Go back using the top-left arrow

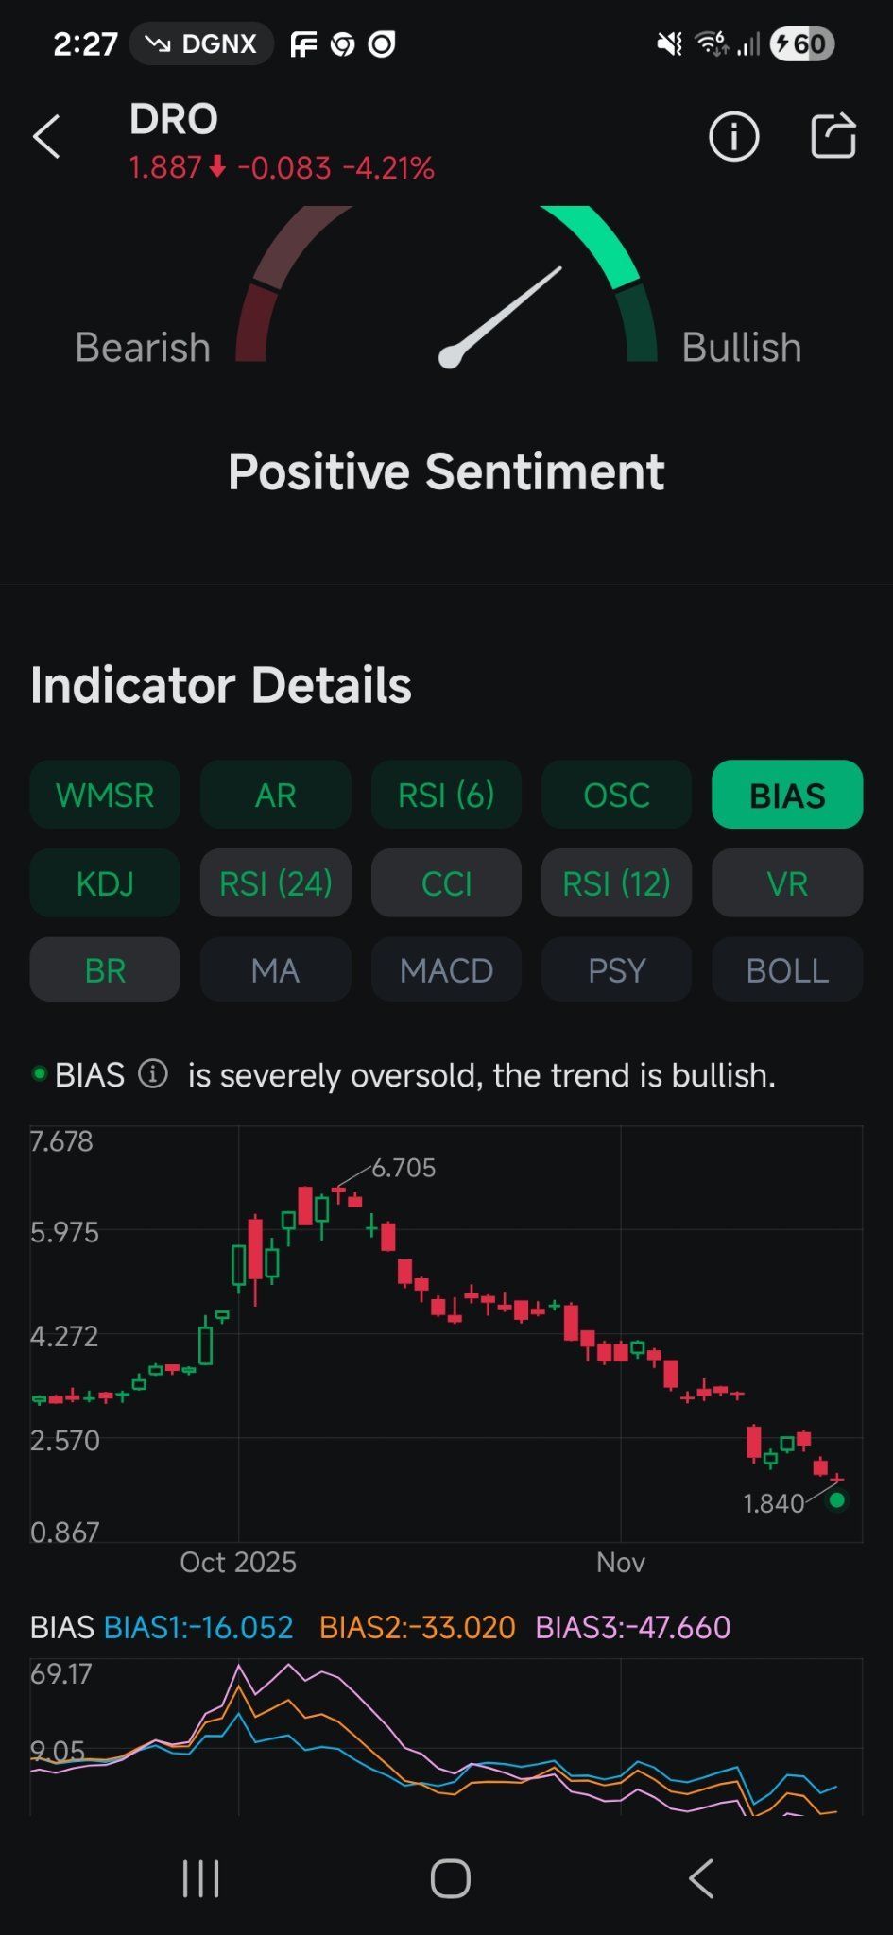46,137
